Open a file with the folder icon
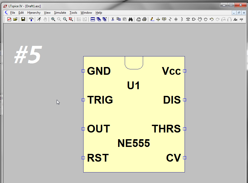This screenshot has height=183, width=248. (15, 19)
